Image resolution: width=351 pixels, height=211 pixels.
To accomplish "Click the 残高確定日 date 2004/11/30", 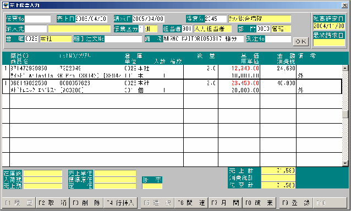I will [329, 26].
